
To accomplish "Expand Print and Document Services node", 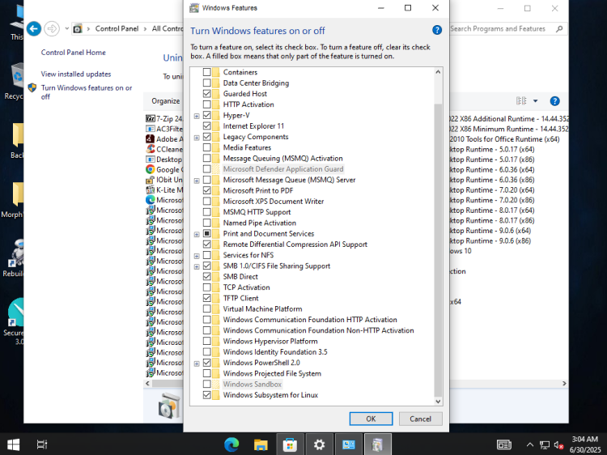I will click(197, 234).
